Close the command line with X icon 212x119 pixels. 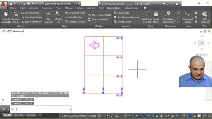pyautogui.click(x=4, y=109)
